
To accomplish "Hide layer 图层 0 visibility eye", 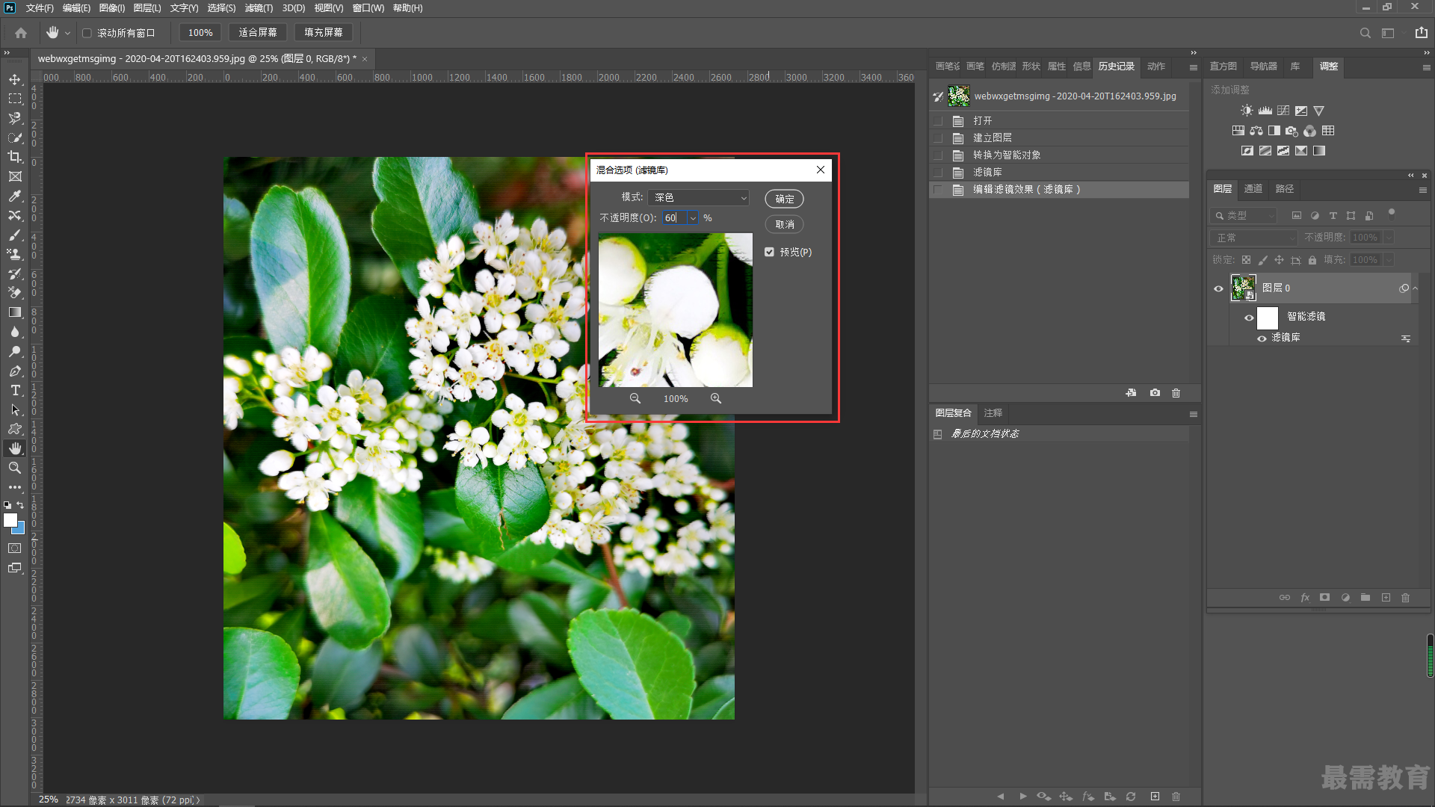I will pos(1218,288).
